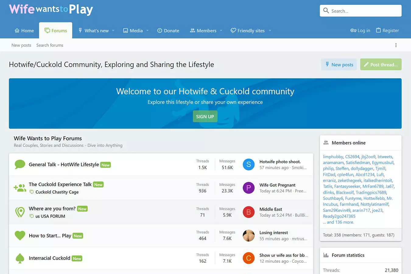Open member Fantasyseeker's profile
Screen dimensions: 411x274
(347, 186)
